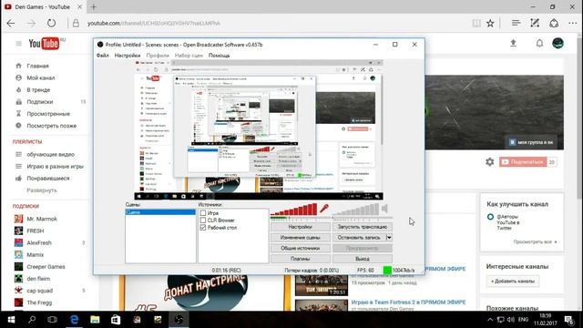Adjust the OBS desktop volume meter
Viewport: 583px width, 328px height.
[356, 210]
